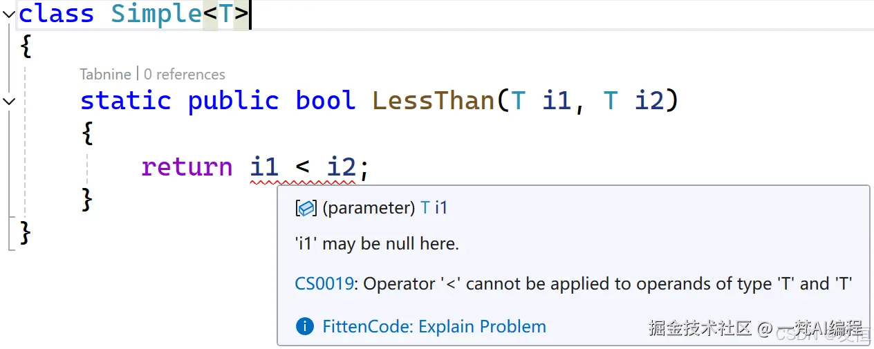This screenshot has height=349, width=874.
Task: Collapse the class Simple<T> code block
Action: coord(8,14)
